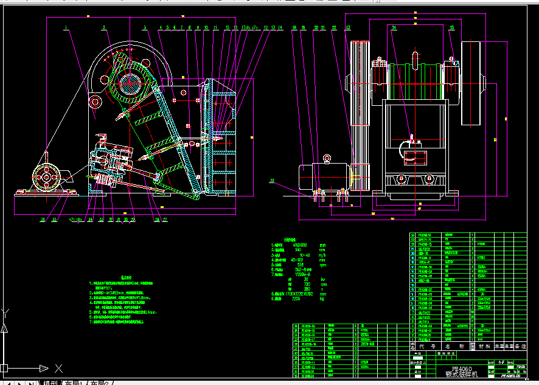Select the electric motor in the right view
The height and width of the screenshot is (385, 539).
[325, 177]
